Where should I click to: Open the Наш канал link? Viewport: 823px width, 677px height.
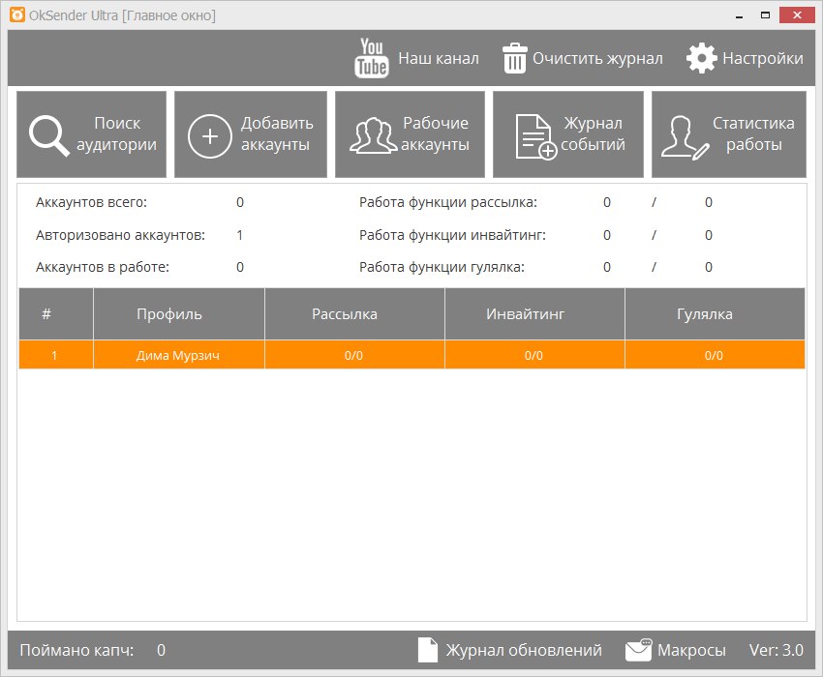(x=439, y=58)
